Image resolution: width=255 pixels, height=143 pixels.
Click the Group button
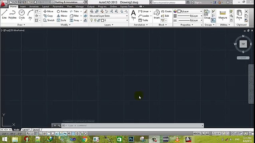pyautogui.click(x=207, y=14)
